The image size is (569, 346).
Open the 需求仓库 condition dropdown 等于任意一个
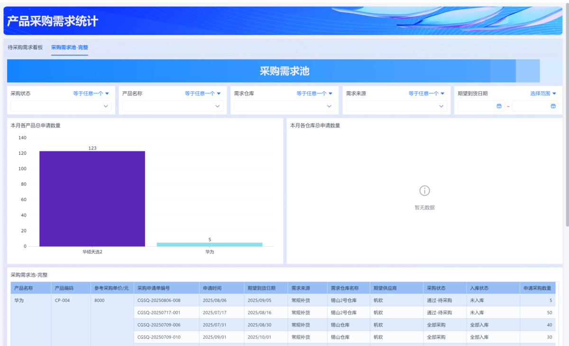[x=315, y=94]
